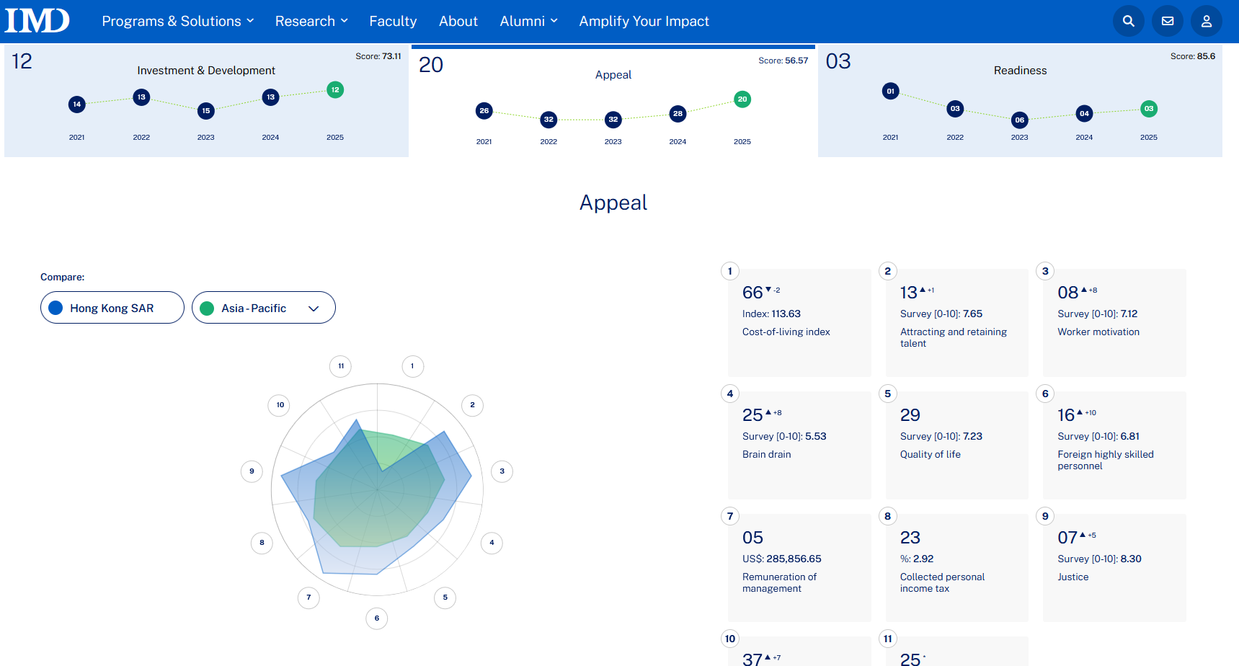Open Collected personal income tax card
The image size is (1239, 666).
(x=957, y=568)
